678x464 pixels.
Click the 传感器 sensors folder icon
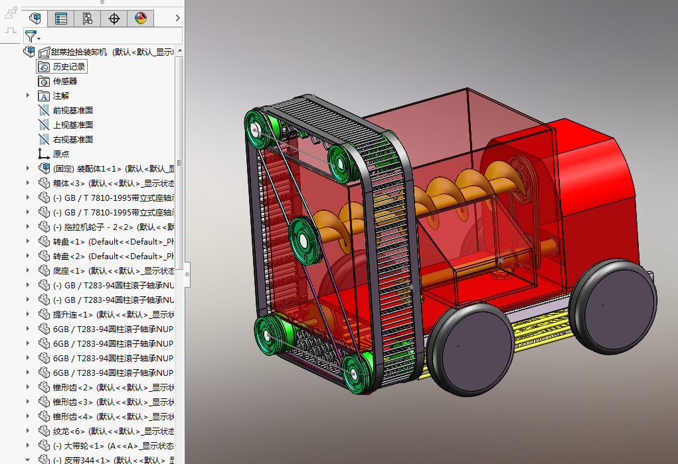pyautogui.click(x=44, y=81)
